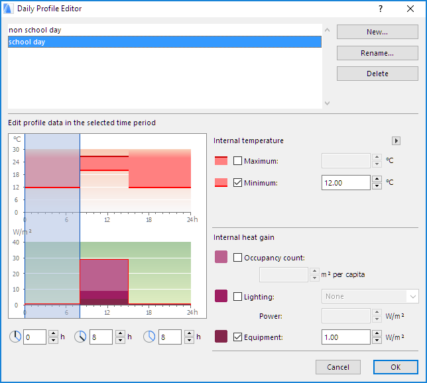Click the first clock icon for start hour
427x383 pixels.
[x=15, y=337]
